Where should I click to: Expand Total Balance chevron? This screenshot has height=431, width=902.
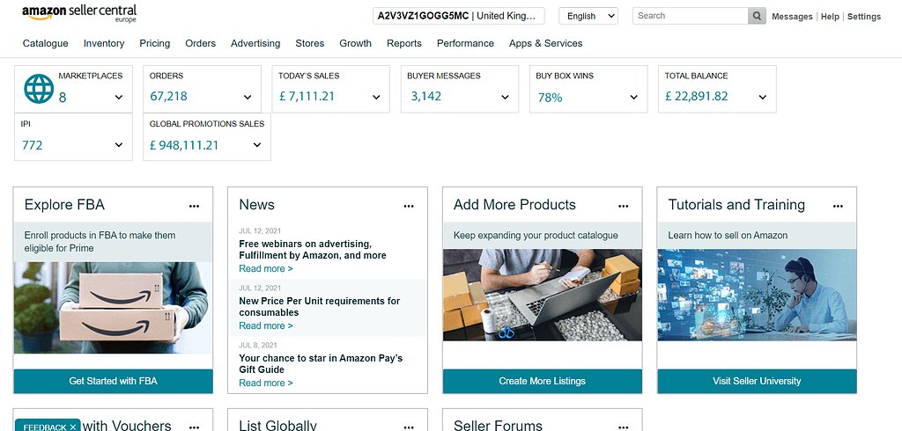pos(763,97)
